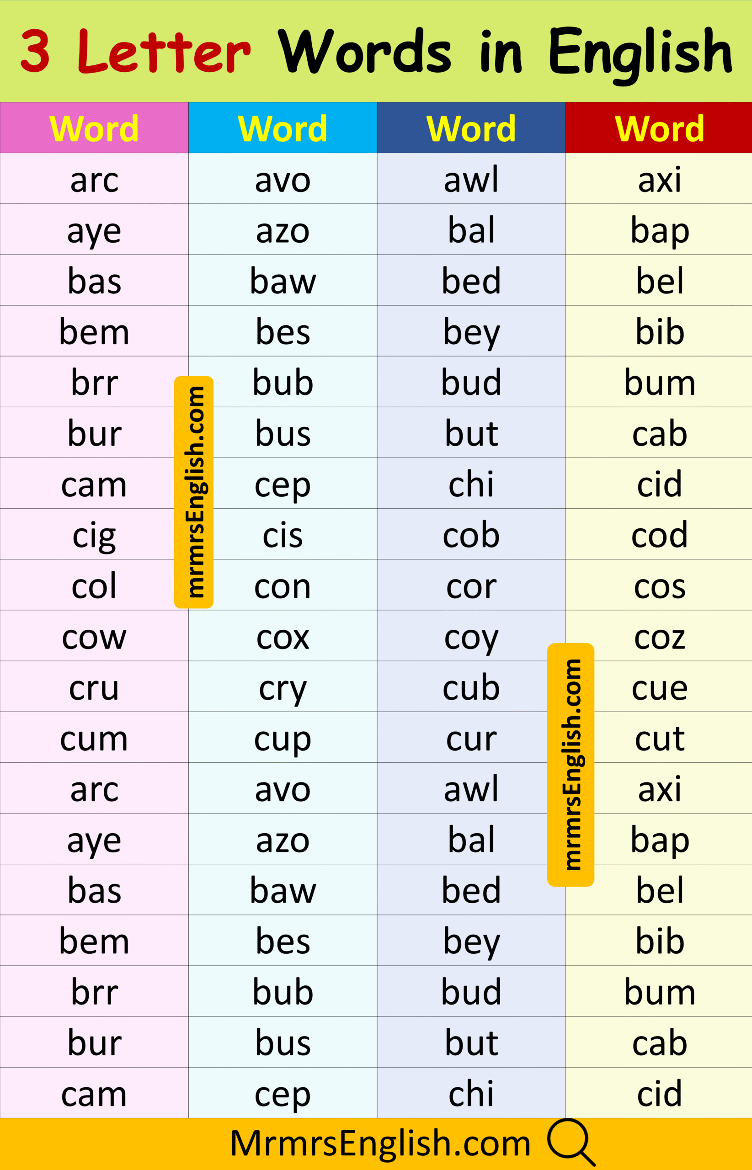Select the "cox" table entry
752x1170 pixels.
pyautogui.click(x=282, y=637)
